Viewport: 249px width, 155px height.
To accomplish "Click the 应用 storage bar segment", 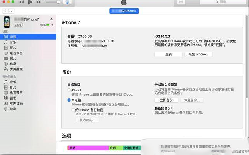I will coord(116,148).
